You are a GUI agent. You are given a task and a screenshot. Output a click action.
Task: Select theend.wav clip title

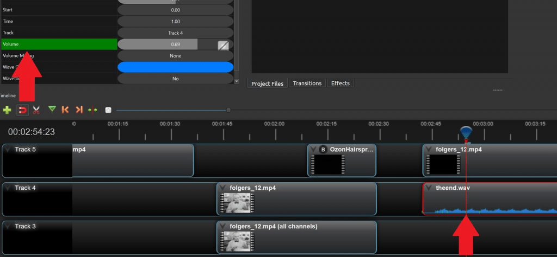[453, 188]
